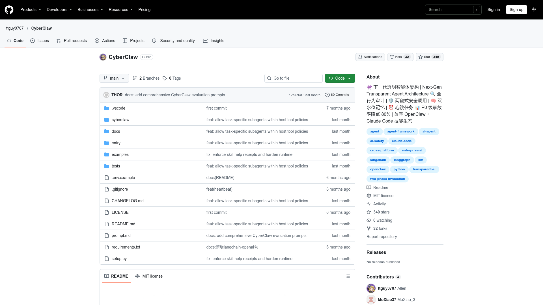
Task: Open the 0 Tags link
Action: (x=172, y=78)
